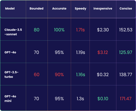136x111 pixels.
Task: Click the green 80 Bounded score
Action: point(37,30)
